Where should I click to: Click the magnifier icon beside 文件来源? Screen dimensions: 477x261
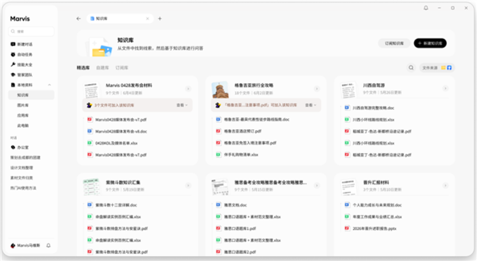[411, 67]
